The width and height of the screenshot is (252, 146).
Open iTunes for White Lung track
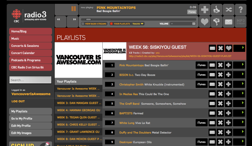[201, 123]
